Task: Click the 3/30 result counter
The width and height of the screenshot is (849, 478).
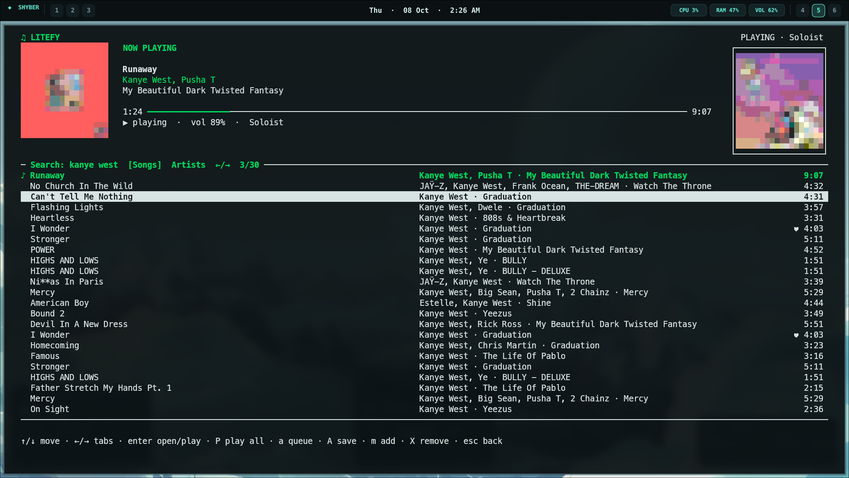Action: pos(249,165)
